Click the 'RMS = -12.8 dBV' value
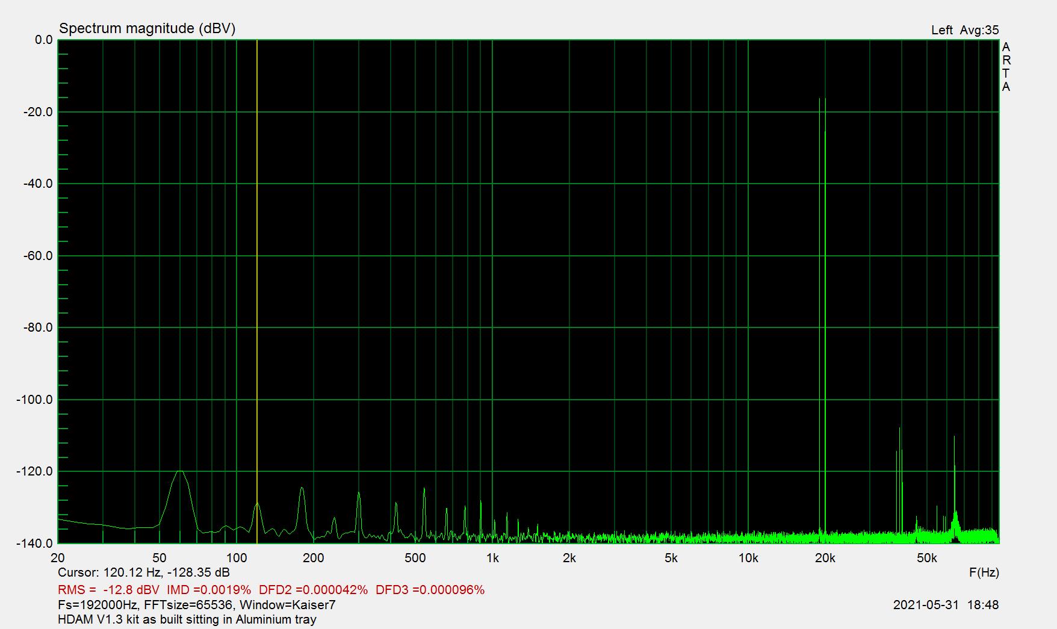 (x=108, y=590)
